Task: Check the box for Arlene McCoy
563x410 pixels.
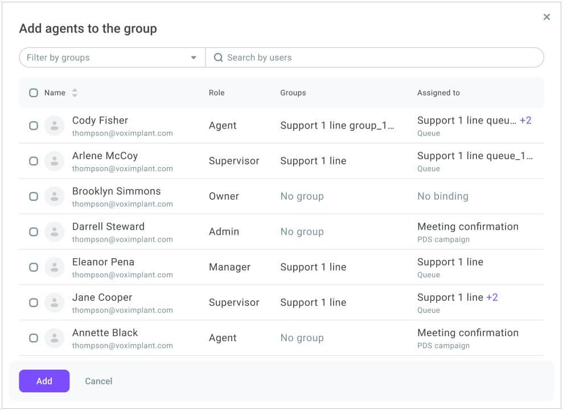Action: coord(34,161)
